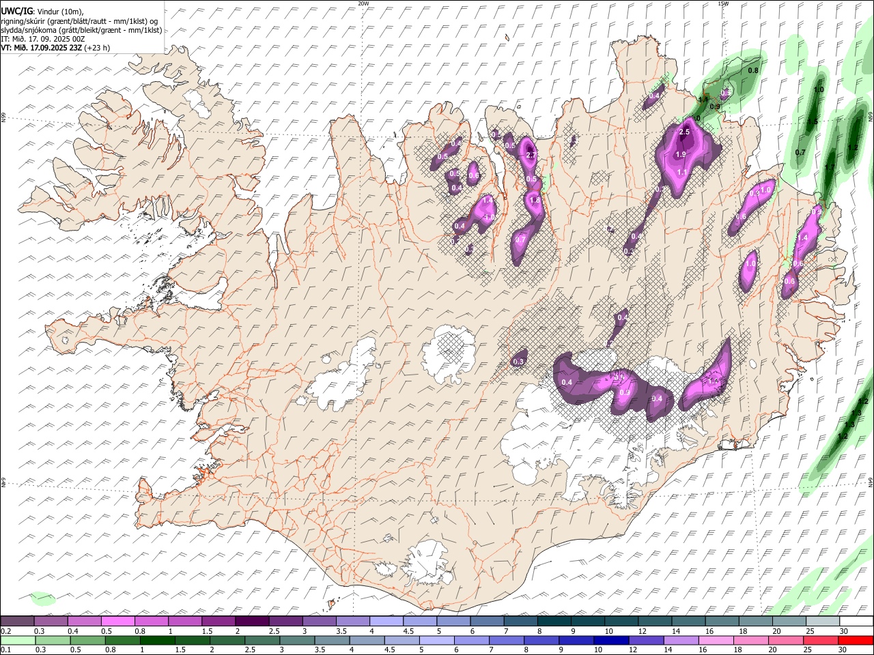This screenshot has height=655, width=874.
Task: Click the '20W' longitude label
Action: 363,3
